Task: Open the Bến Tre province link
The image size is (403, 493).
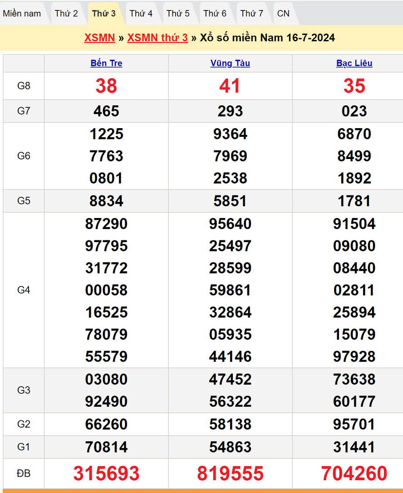Action: click(106, 63)
